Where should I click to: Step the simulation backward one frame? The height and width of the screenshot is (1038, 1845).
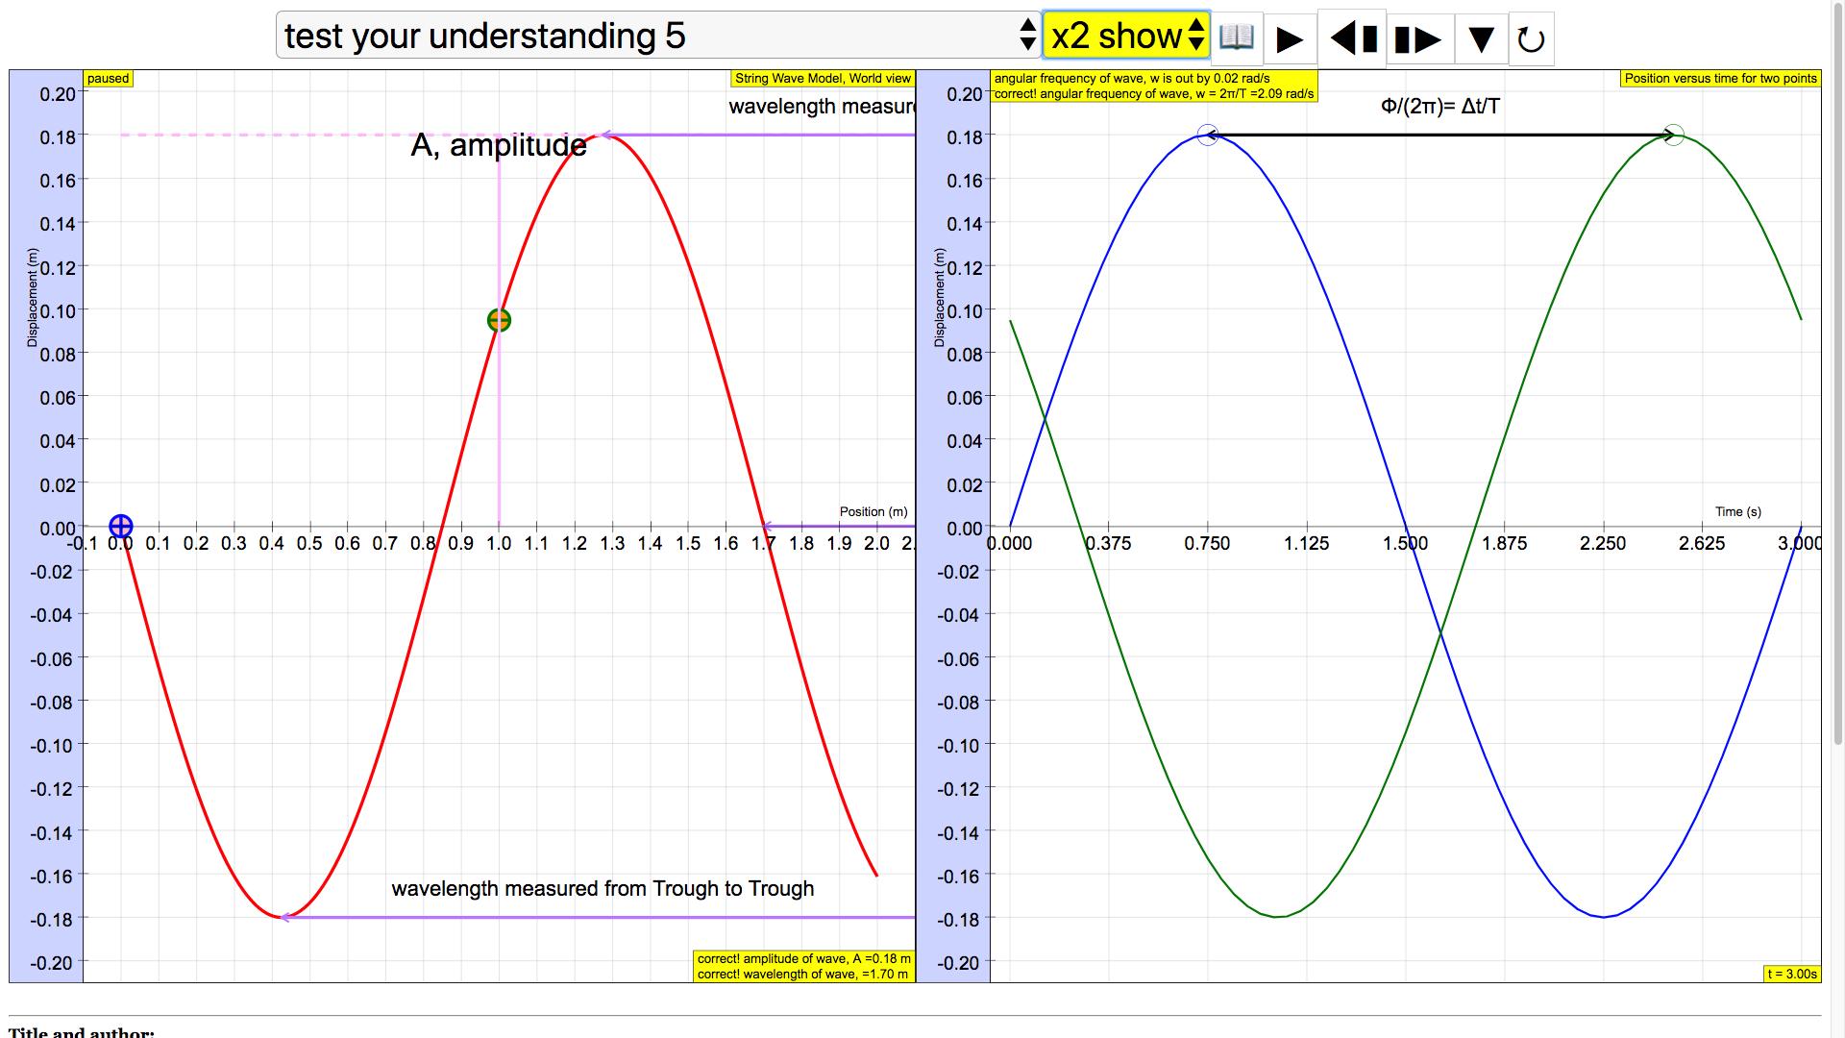1352,38
